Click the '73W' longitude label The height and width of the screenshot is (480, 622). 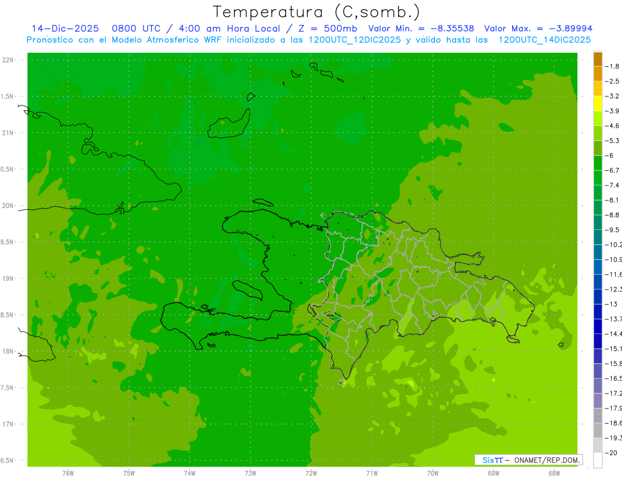250,473
